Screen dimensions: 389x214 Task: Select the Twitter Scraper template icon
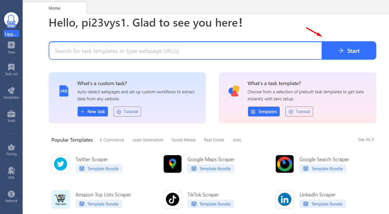tap(61, 164)
